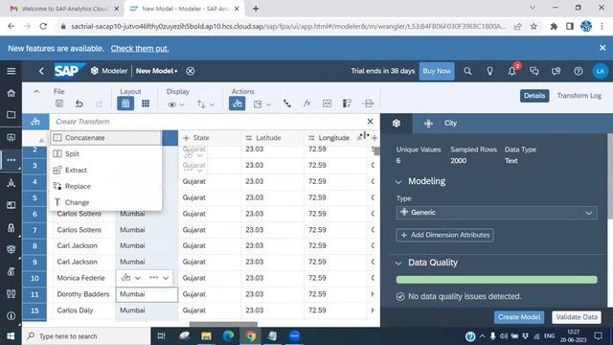
Task: Open the more options dropdown in row 10 cell
Action: pyautogui.click(x=159, y=278)
